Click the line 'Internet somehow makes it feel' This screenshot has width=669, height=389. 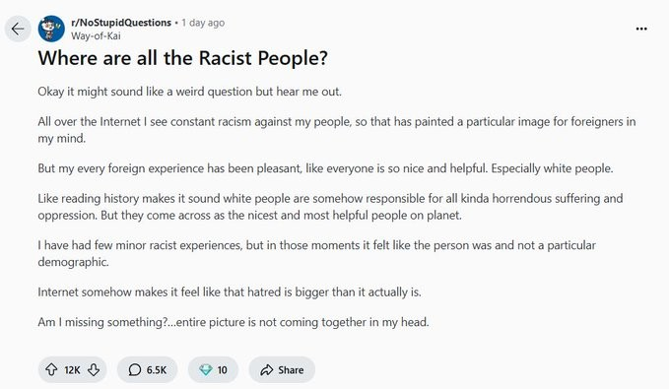coord(230,292)
